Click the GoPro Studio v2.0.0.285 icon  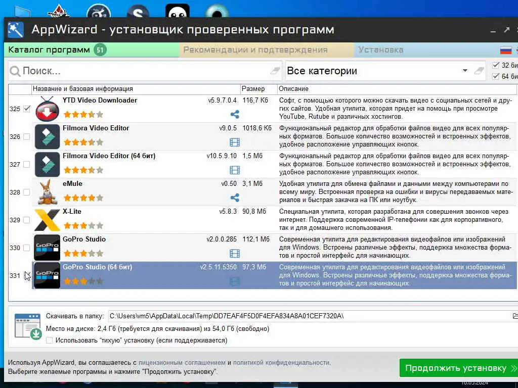coord(47,248)
